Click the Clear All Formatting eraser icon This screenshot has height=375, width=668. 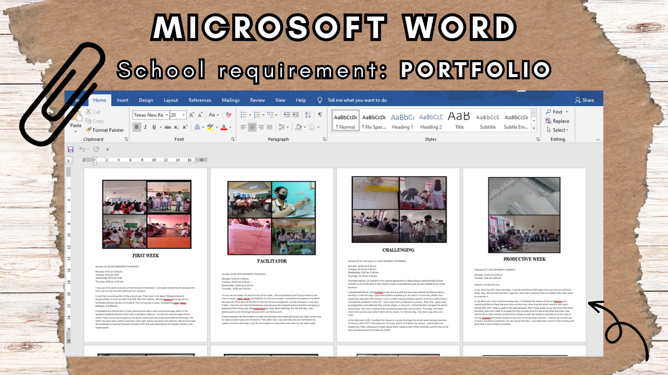pyautogui.click(x=228, y=115)
